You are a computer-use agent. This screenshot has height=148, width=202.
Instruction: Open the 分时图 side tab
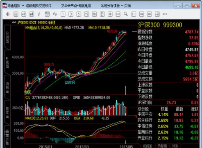click(7, 37)
